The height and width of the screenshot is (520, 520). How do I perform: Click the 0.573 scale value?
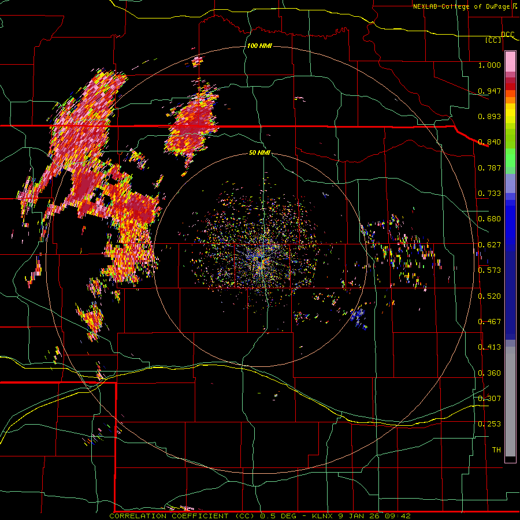tap(489, 270)
